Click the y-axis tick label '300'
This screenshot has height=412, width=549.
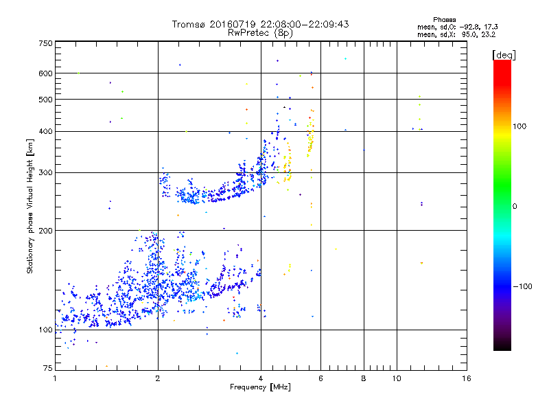45,173
